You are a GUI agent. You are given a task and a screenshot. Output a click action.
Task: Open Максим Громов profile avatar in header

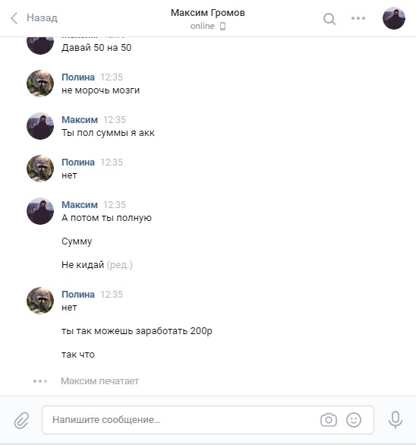pyautogui.click(x=394, y=18)
